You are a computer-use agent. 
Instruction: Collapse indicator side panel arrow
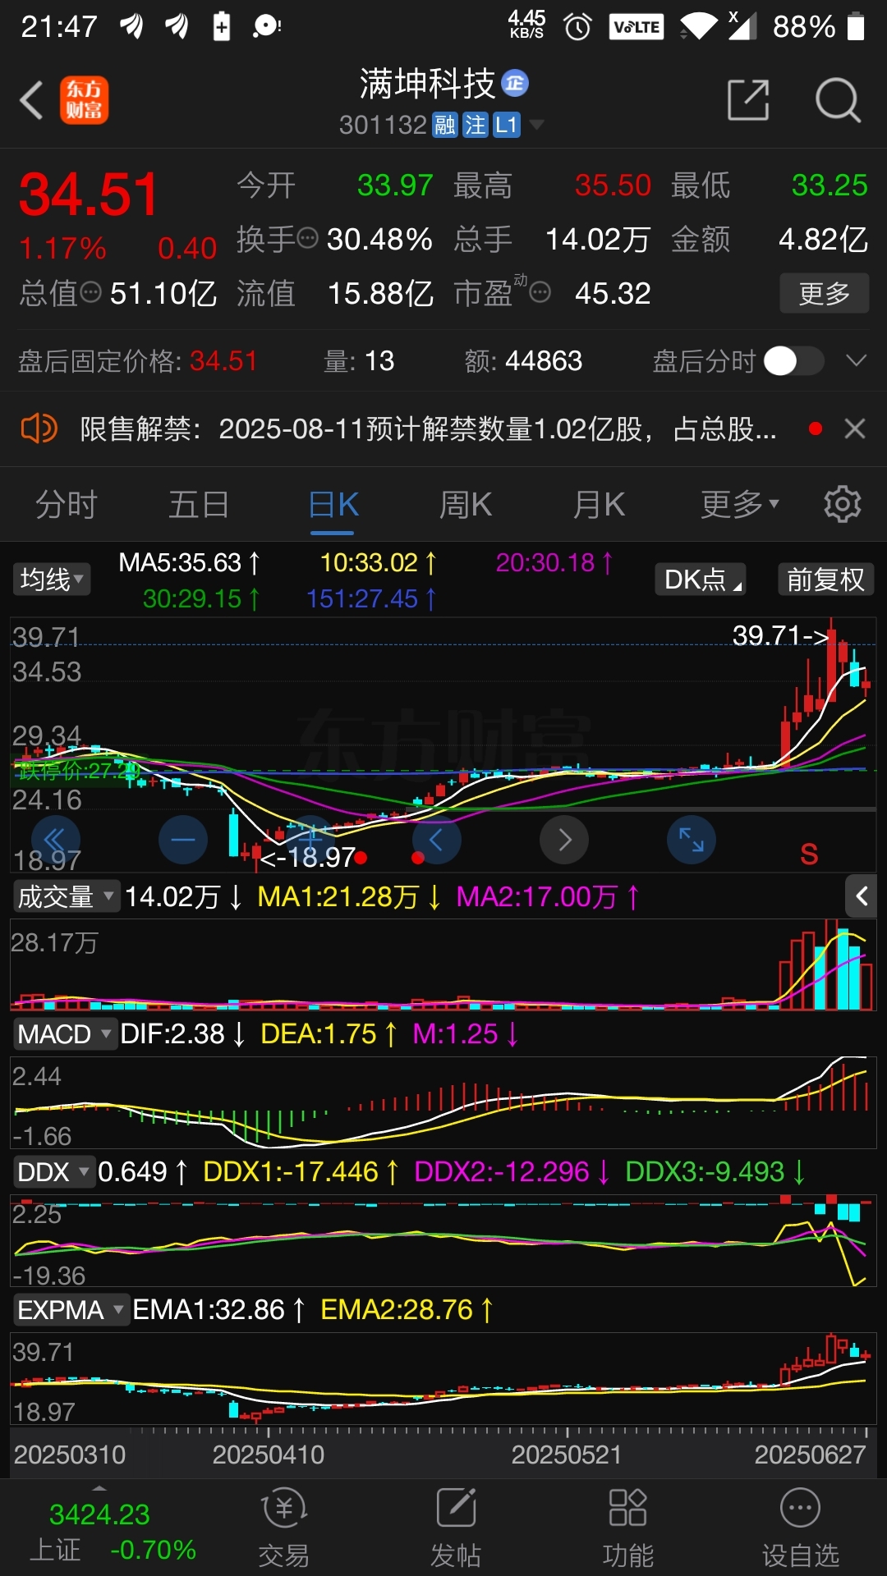point(862,896)
